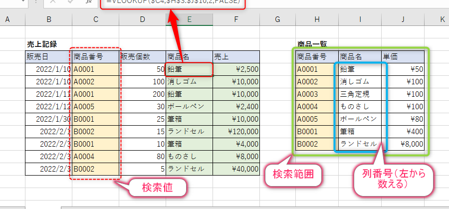Select column C header
Viewport: 449px width, 209px height.
(96, 19)
